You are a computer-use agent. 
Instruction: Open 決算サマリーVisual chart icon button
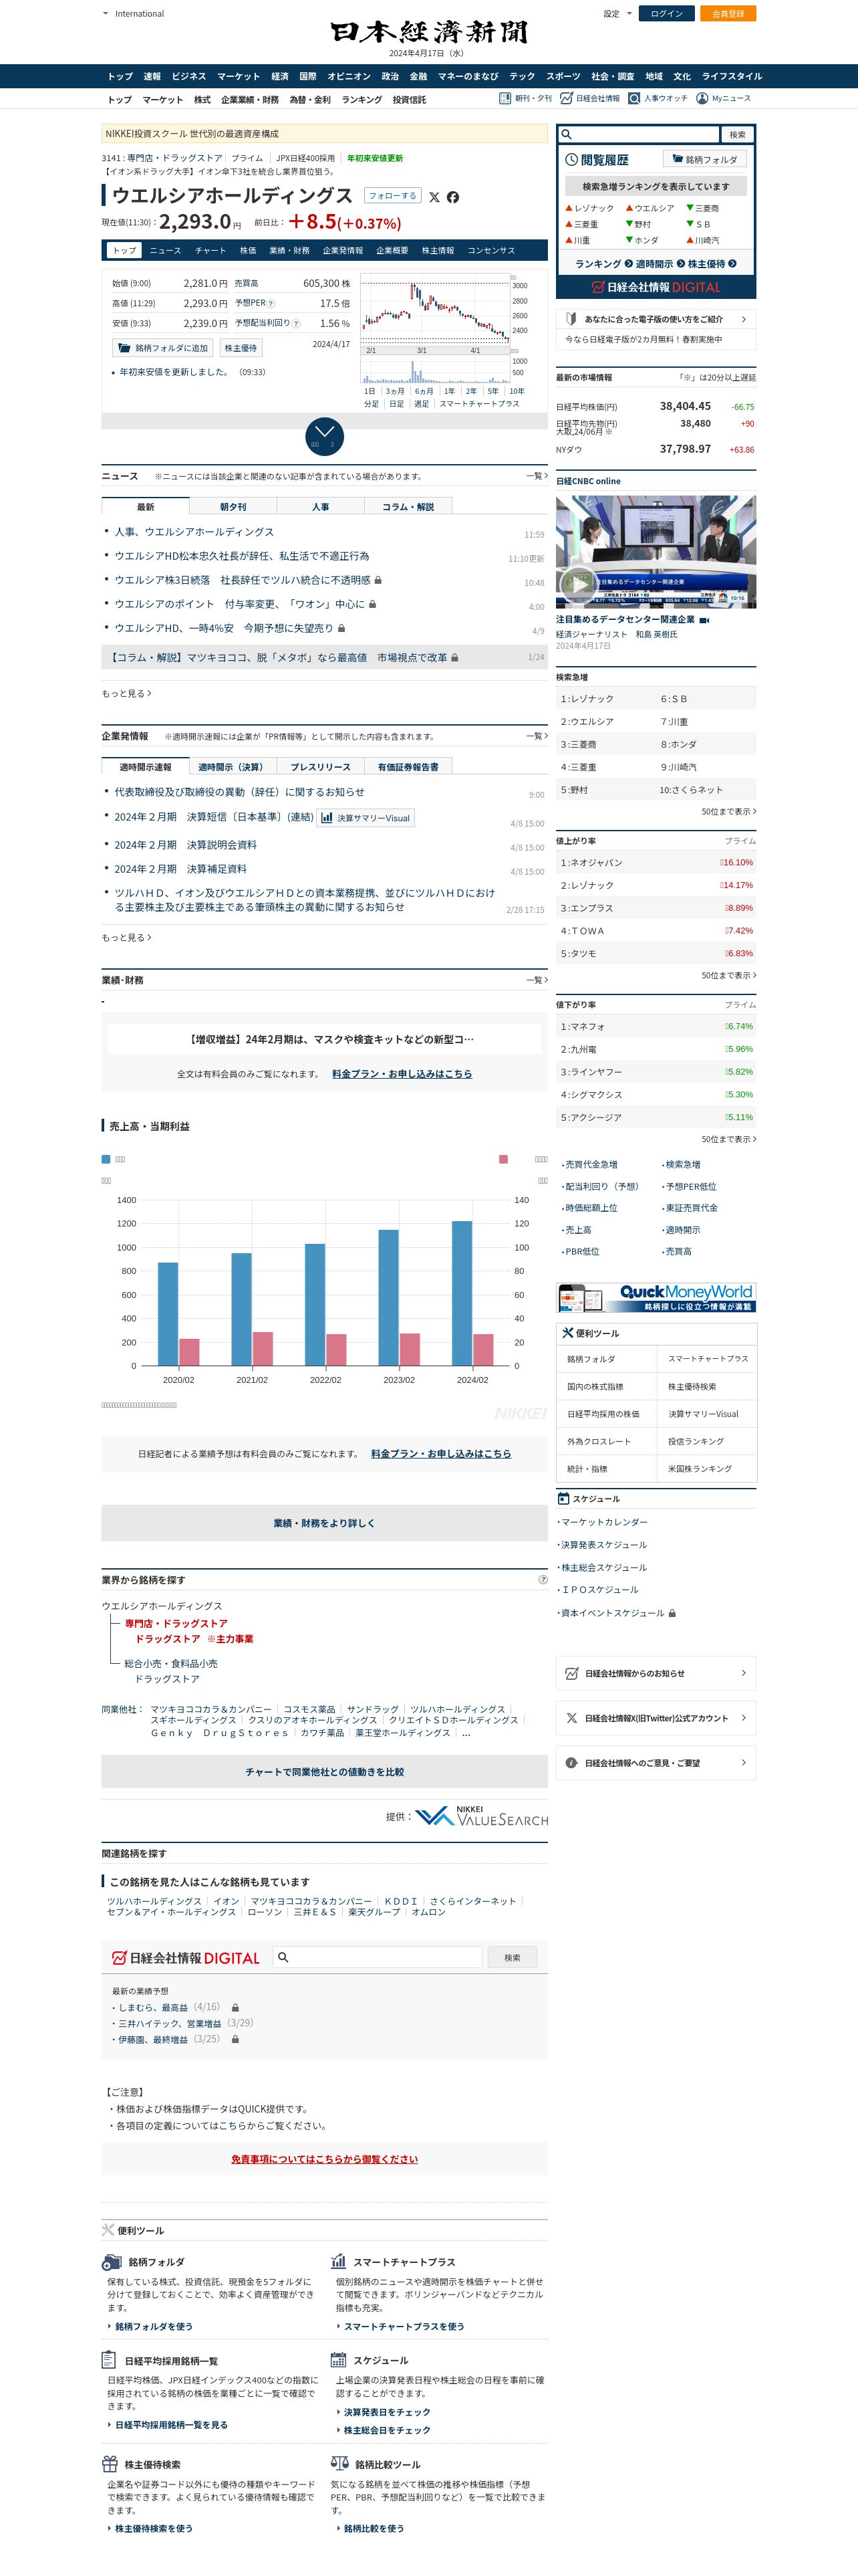coord(366,818)
